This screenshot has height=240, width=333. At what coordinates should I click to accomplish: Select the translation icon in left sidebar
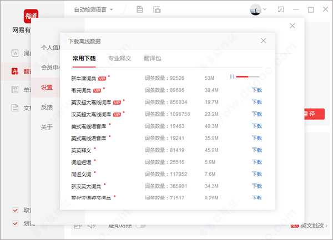pos(15,72)
